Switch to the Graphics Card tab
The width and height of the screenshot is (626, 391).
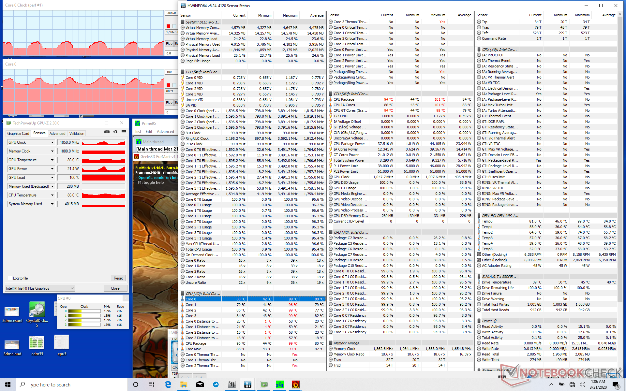[18, 133]
